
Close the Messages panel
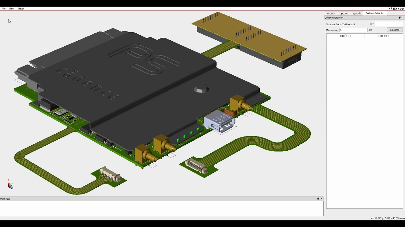click(x=321, y=199)
